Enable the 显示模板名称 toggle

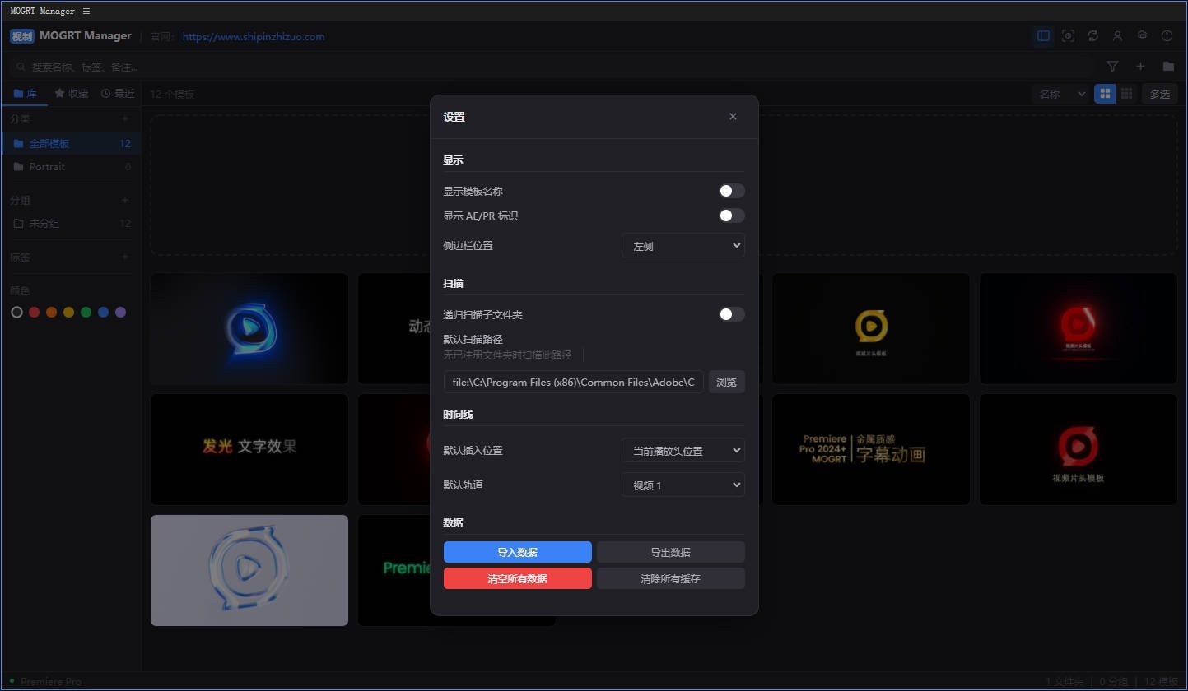pyautogui.click(x=730, y=190)
